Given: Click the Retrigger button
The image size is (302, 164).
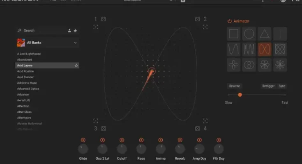Looking at the screenshot, I should pos(268,86).
